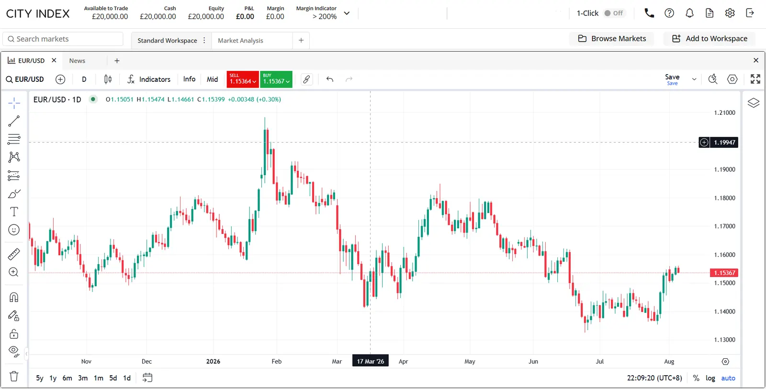Pick the text annotation tool
This screenshot has height=389, width=766.
[14, 212]
